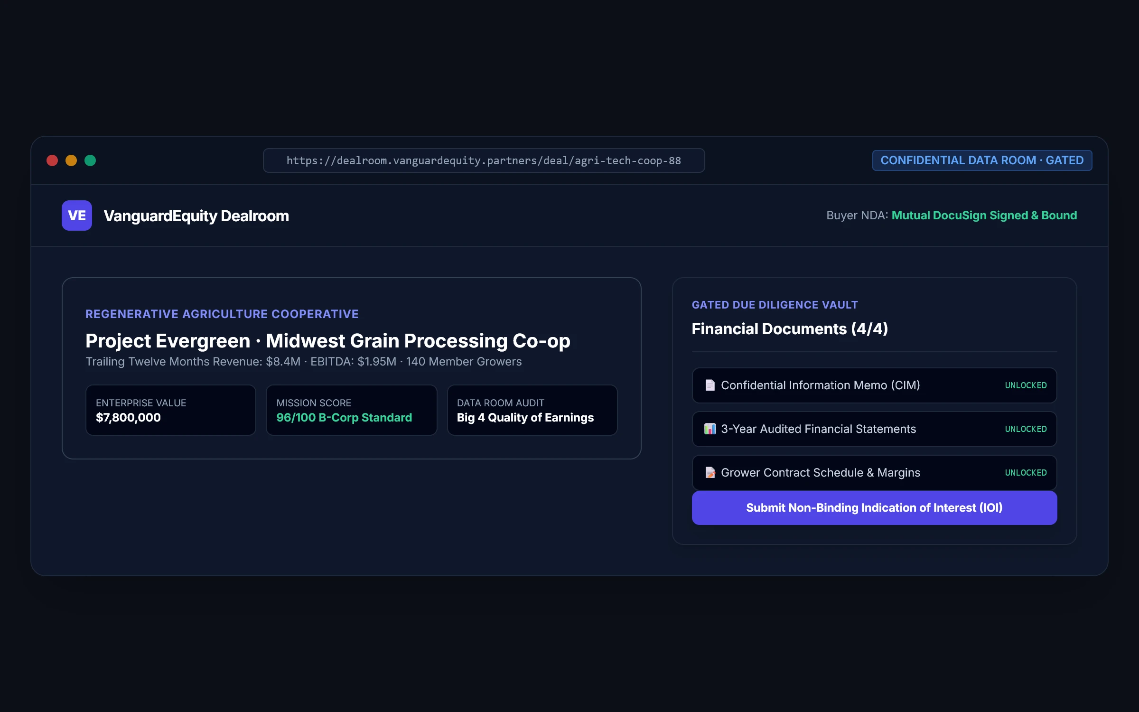Click the chart icon for Audited Financial Statements
The image size is (1139, 712).
tap(710, 429)
